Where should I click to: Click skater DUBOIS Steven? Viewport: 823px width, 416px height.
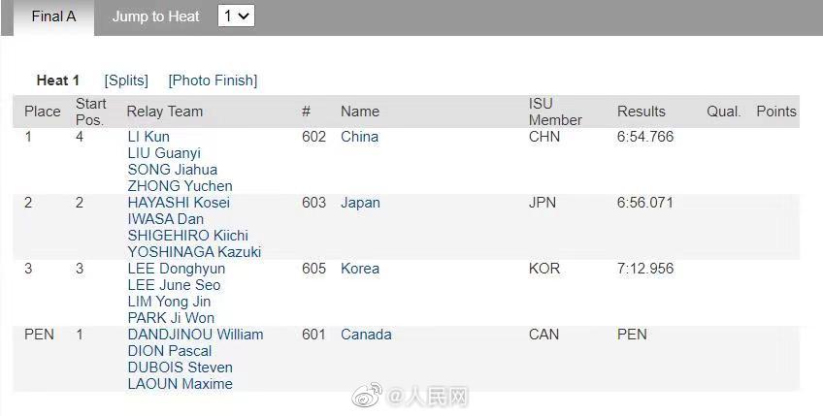[x=180, y=368]
